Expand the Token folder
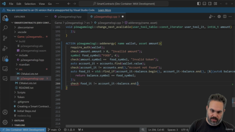 tap(21, 97)
